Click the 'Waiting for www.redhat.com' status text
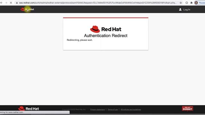Image resolution: width=205 pixels, height=115 pixels. tap(12, 112)
